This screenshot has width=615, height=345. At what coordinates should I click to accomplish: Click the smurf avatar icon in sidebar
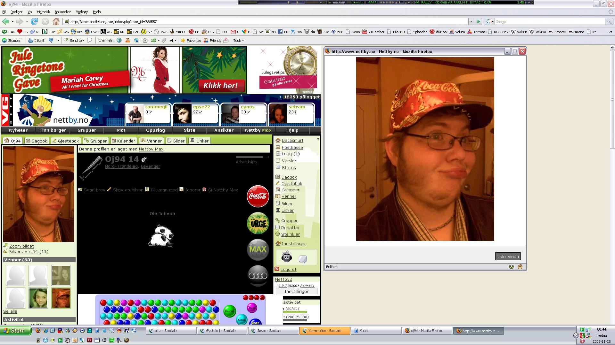(287, 257)
